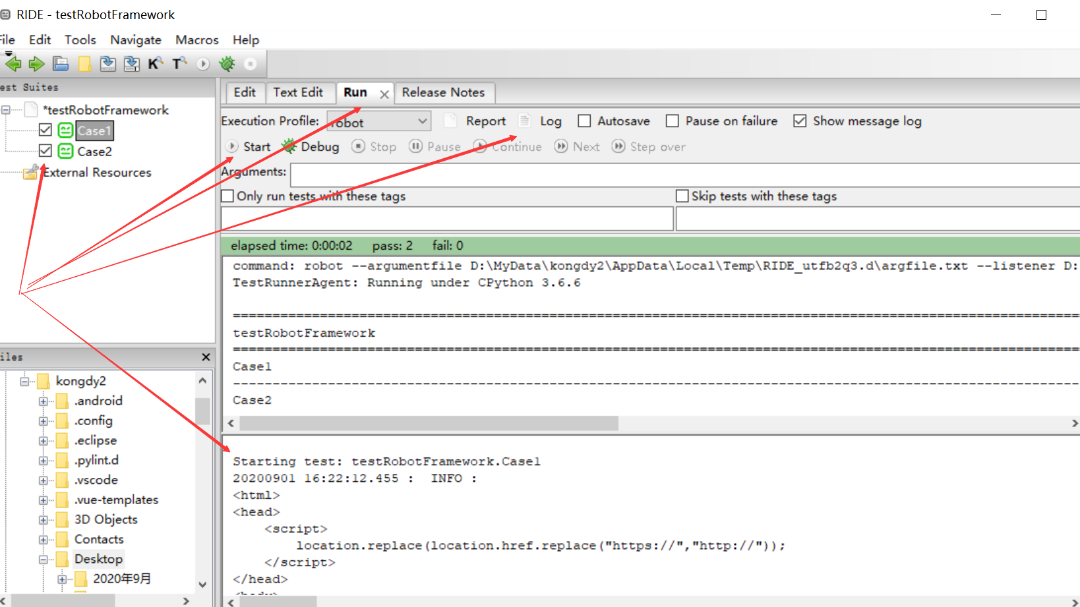1080x607 pixels.
Task: Click the Report icon
Action: (450, 121)
